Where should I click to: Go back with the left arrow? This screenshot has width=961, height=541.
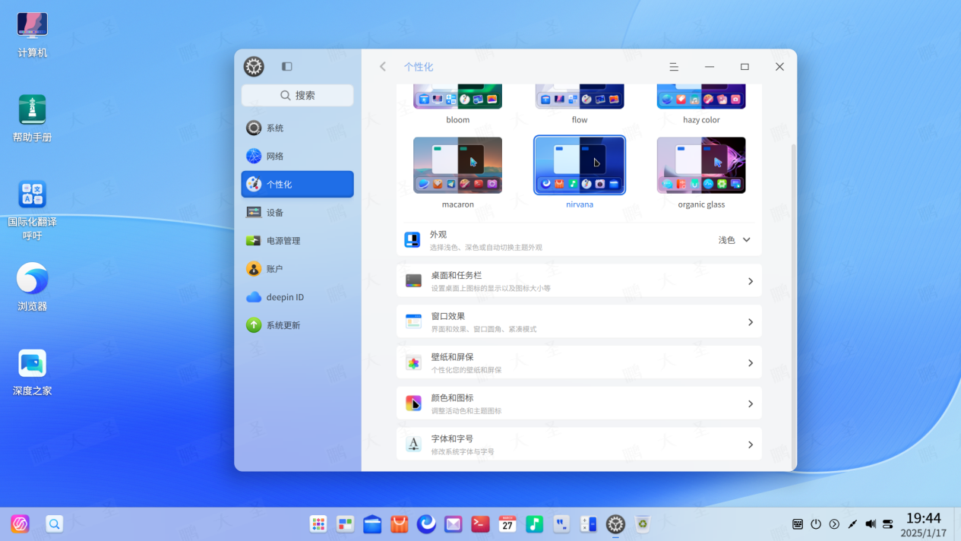(x=383, y=67)
